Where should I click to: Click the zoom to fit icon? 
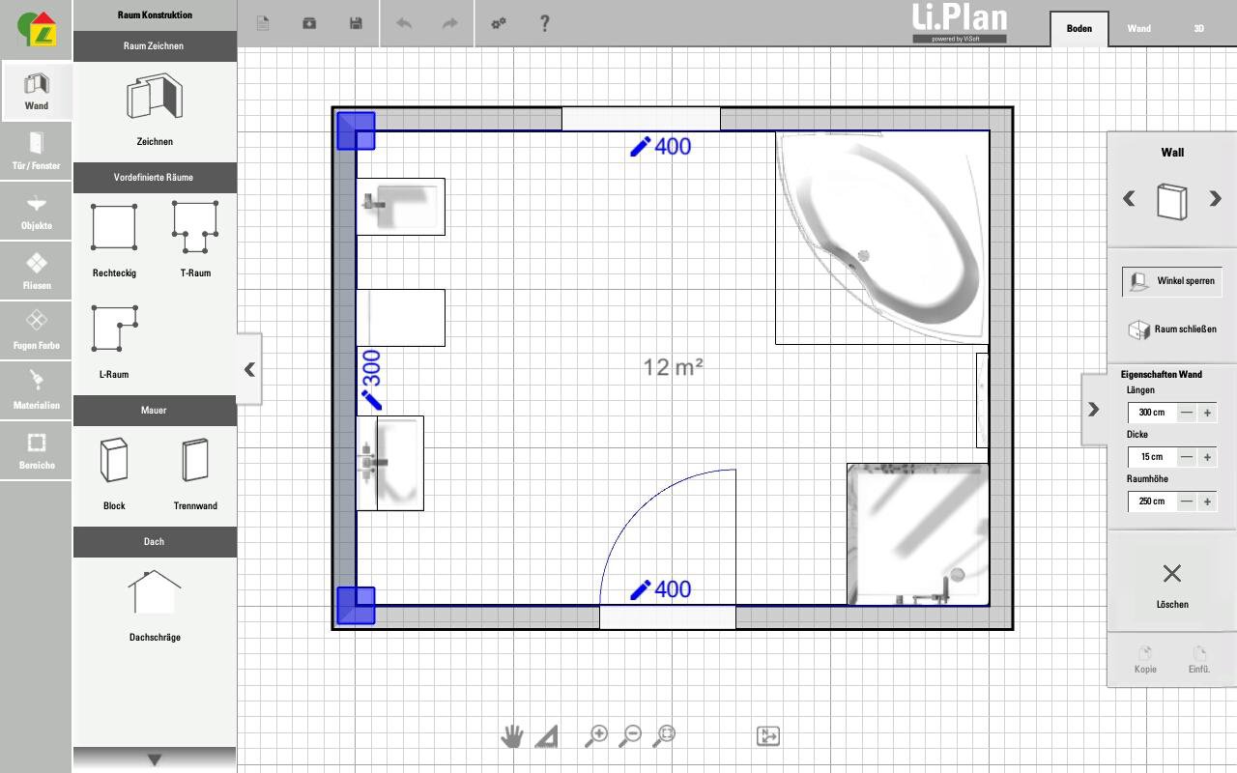(664, 736)
